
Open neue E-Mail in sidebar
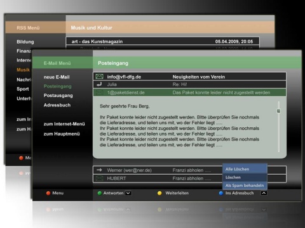click(x=57, y=77)
